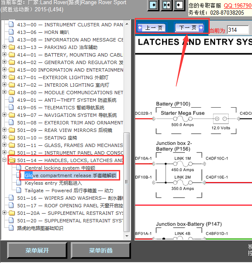
Task: Select Keyless entry 无钥匙进入 item
Action: tap(53, 183)
